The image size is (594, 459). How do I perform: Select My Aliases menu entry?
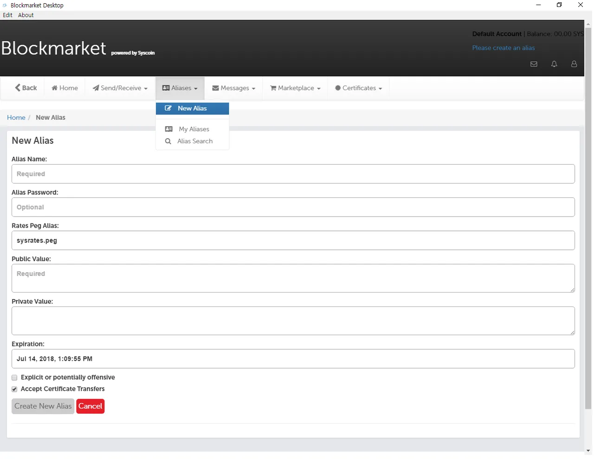(x=193, y=129)
